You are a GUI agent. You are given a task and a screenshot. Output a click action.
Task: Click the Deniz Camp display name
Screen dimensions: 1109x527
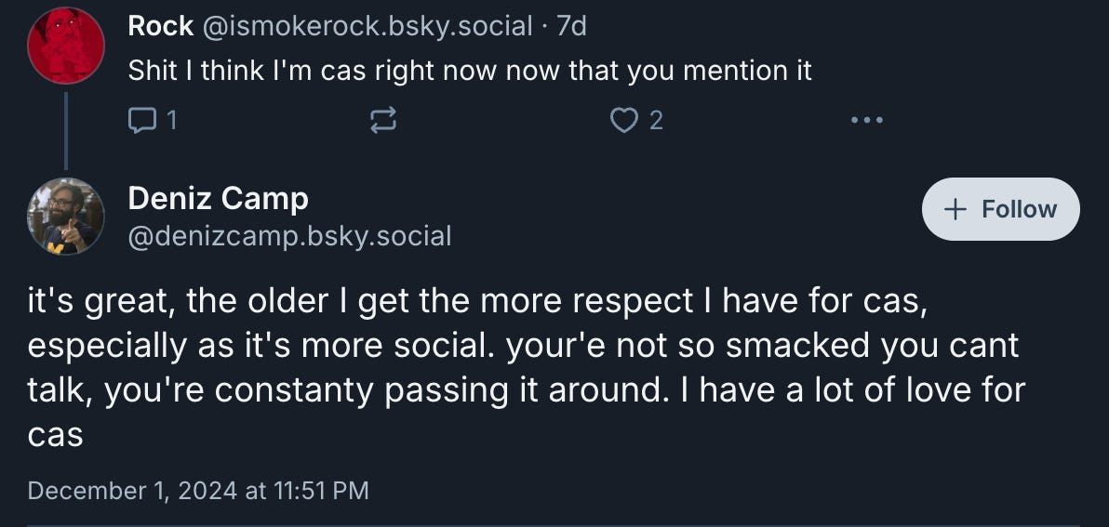[x=218, y=198]
